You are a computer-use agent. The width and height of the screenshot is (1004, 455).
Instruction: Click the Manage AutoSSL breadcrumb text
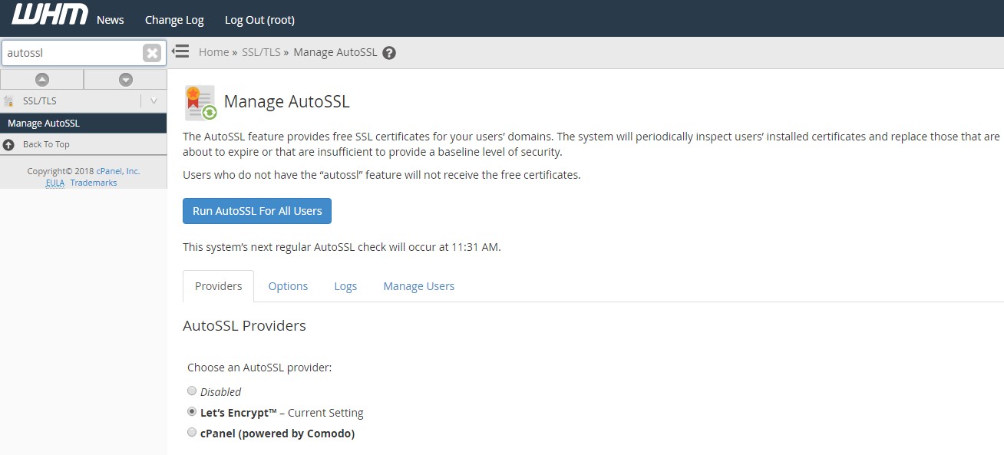[x=335, y=52]
